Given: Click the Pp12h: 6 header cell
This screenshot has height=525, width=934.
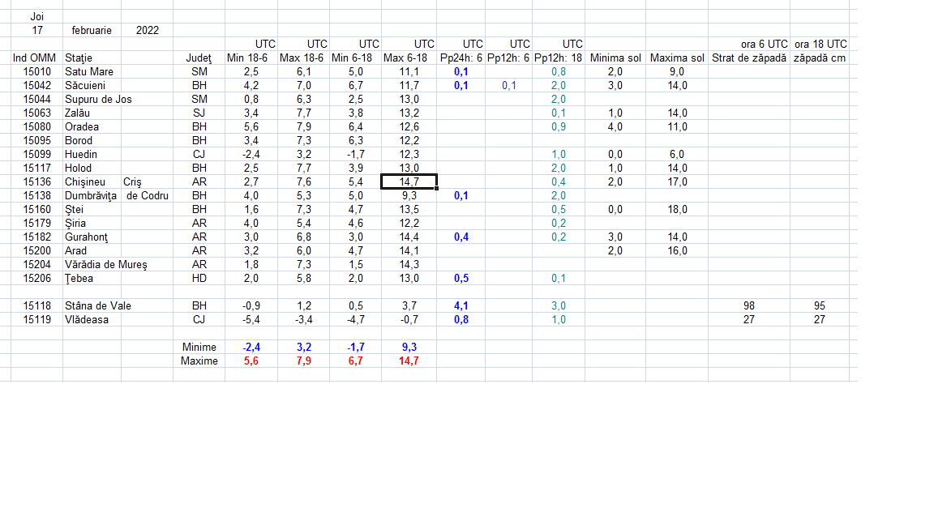Looking at the screenshot, I should [x=508, y=58].
